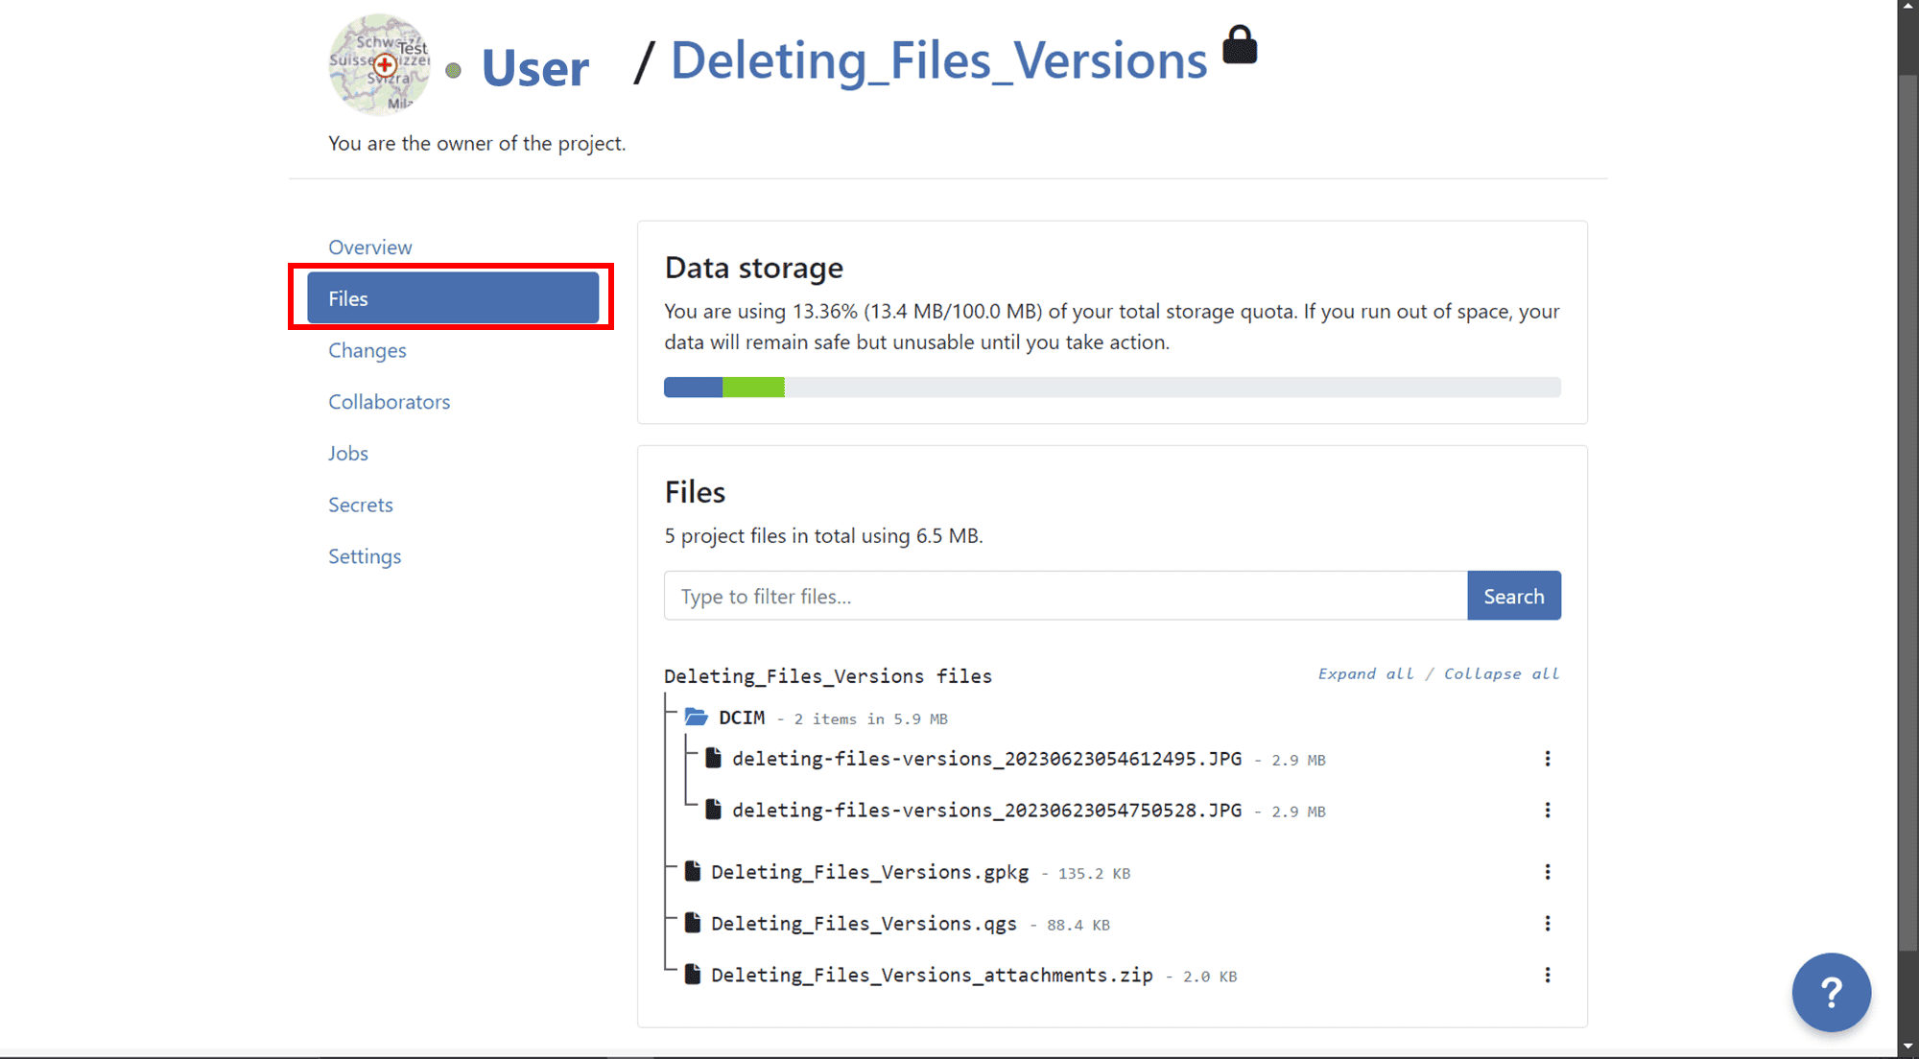Open options menu for the .gpkg file
The image size is (1919, 1059).
[1547, 872]
